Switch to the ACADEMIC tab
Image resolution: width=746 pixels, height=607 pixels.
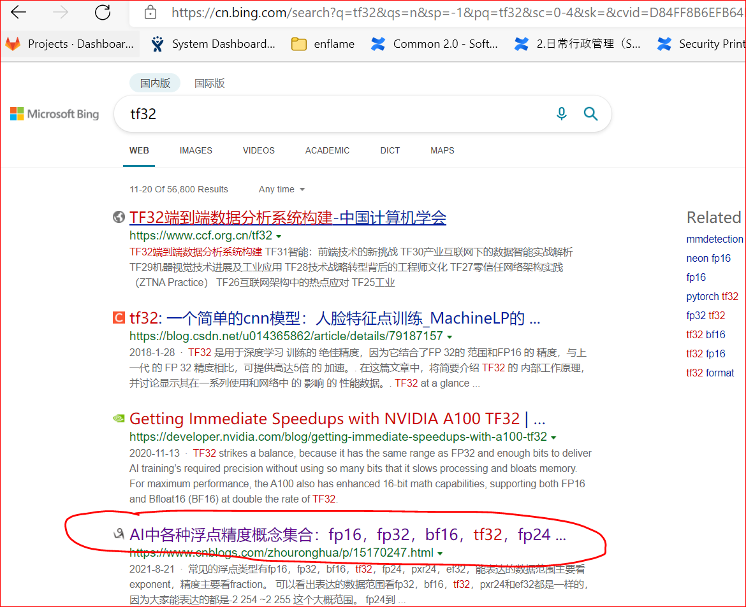[327, 151]
